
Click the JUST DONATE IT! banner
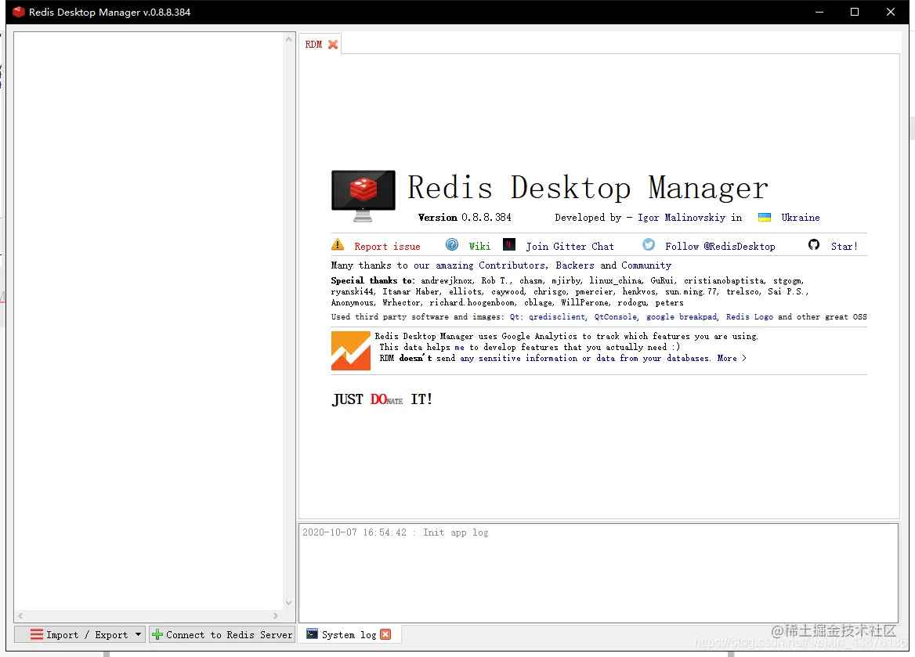[382, 399]
